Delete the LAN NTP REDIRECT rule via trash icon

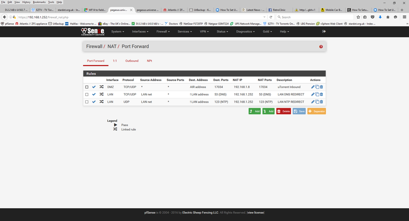(x=321, y=102)
